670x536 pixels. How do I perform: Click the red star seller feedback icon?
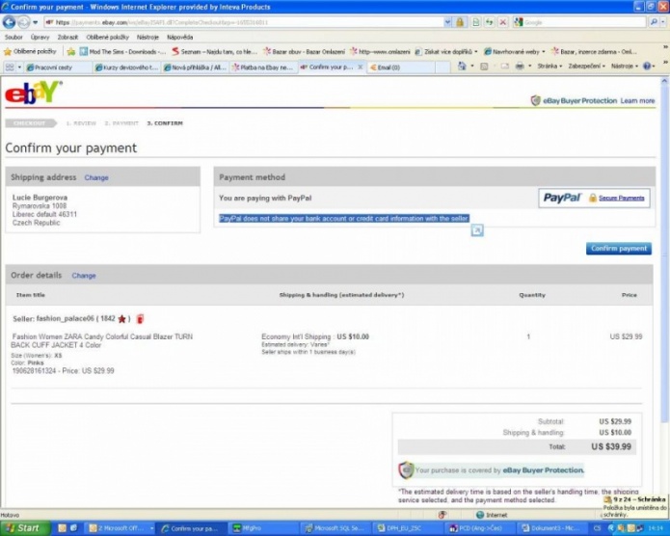point(122,318)
